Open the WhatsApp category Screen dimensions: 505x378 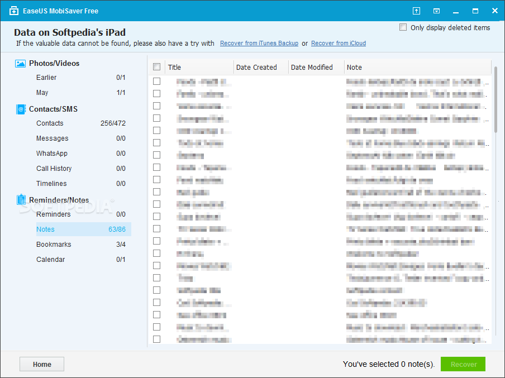[x=51, y=153]
